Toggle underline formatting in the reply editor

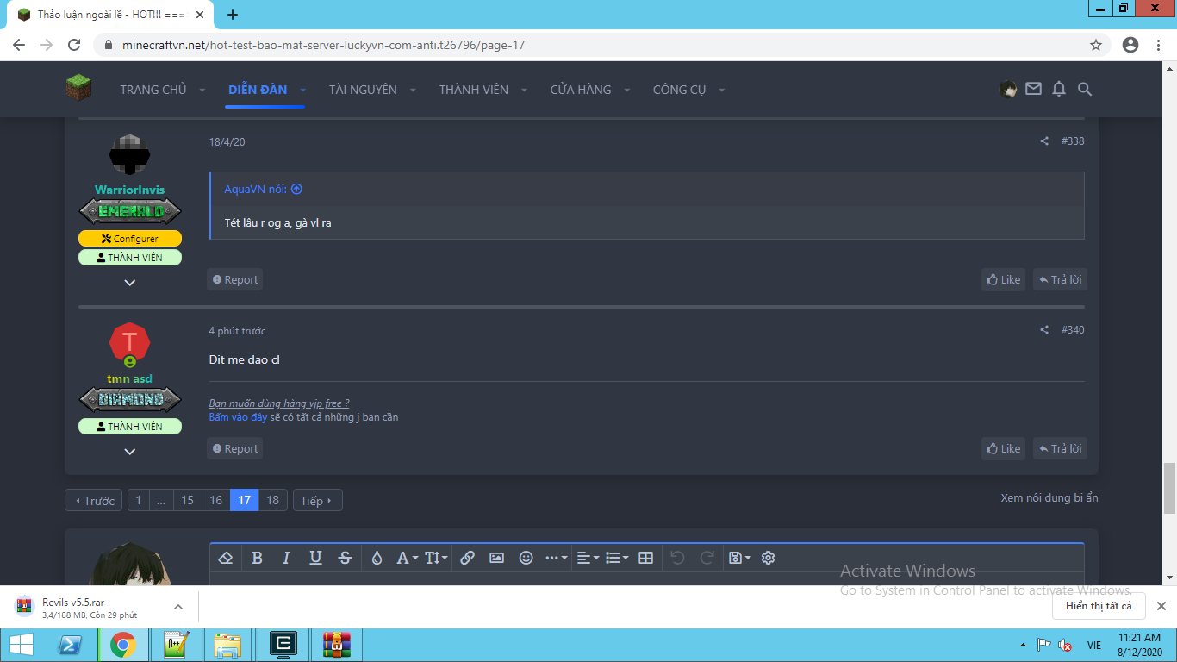point(315,558)
